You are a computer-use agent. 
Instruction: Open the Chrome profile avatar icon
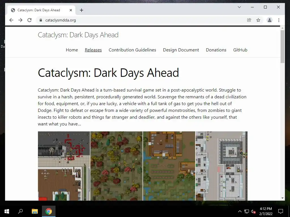(x=270, y=20)
